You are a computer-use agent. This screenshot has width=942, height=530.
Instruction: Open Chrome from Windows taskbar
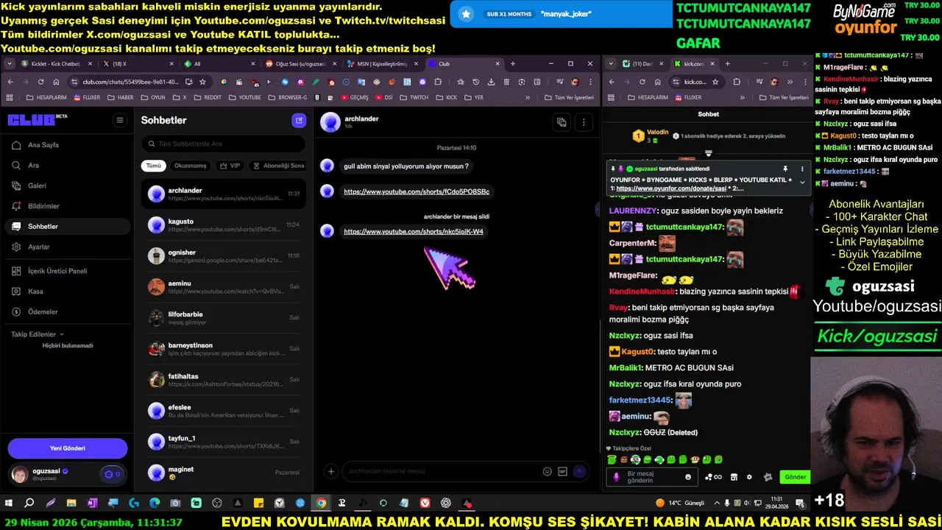click(x=321, y=504)
